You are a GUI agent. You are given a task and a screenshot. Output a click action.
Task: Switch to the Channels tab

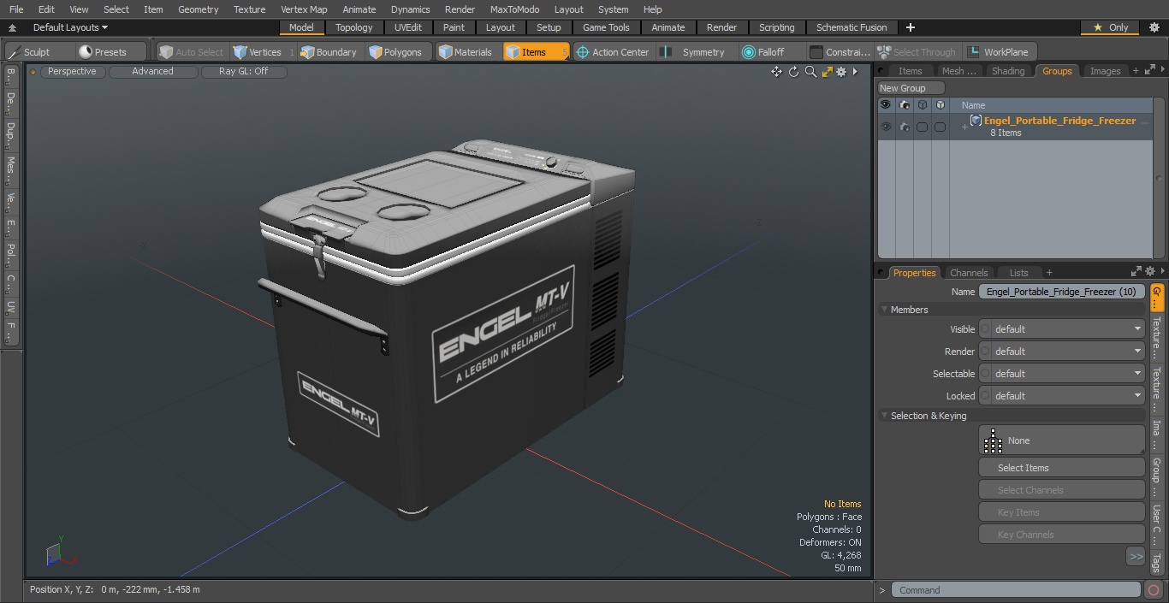pyautogui.click(x=969, y=273)
